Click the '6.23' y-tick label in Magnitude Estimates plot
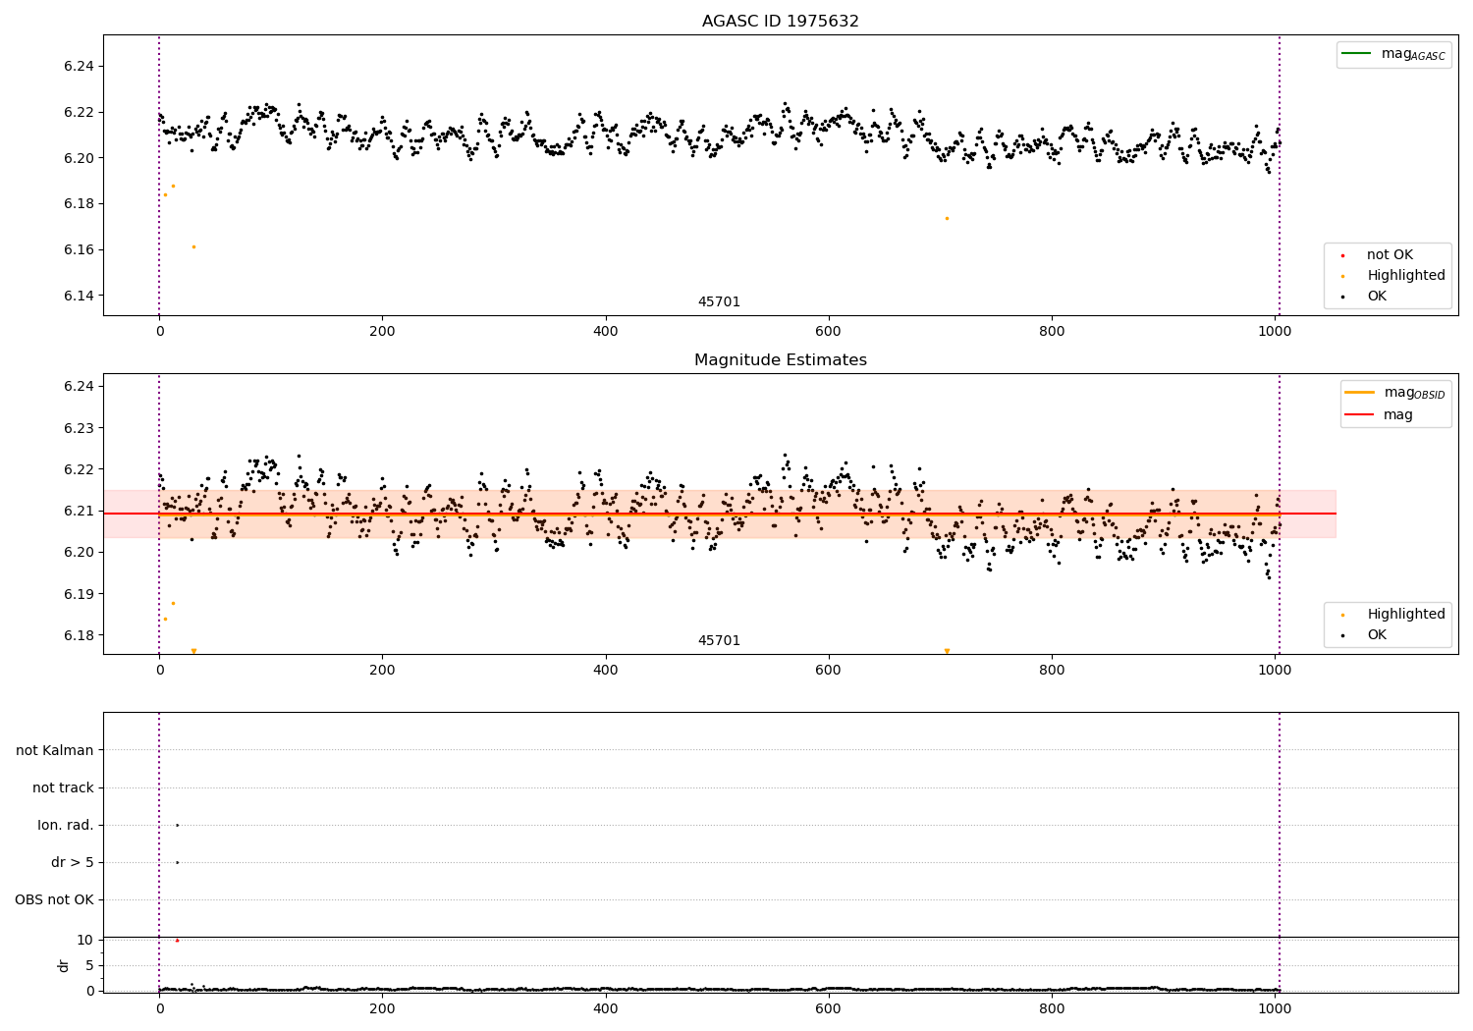The image size is (1473, 1031). tap(79, 428)
